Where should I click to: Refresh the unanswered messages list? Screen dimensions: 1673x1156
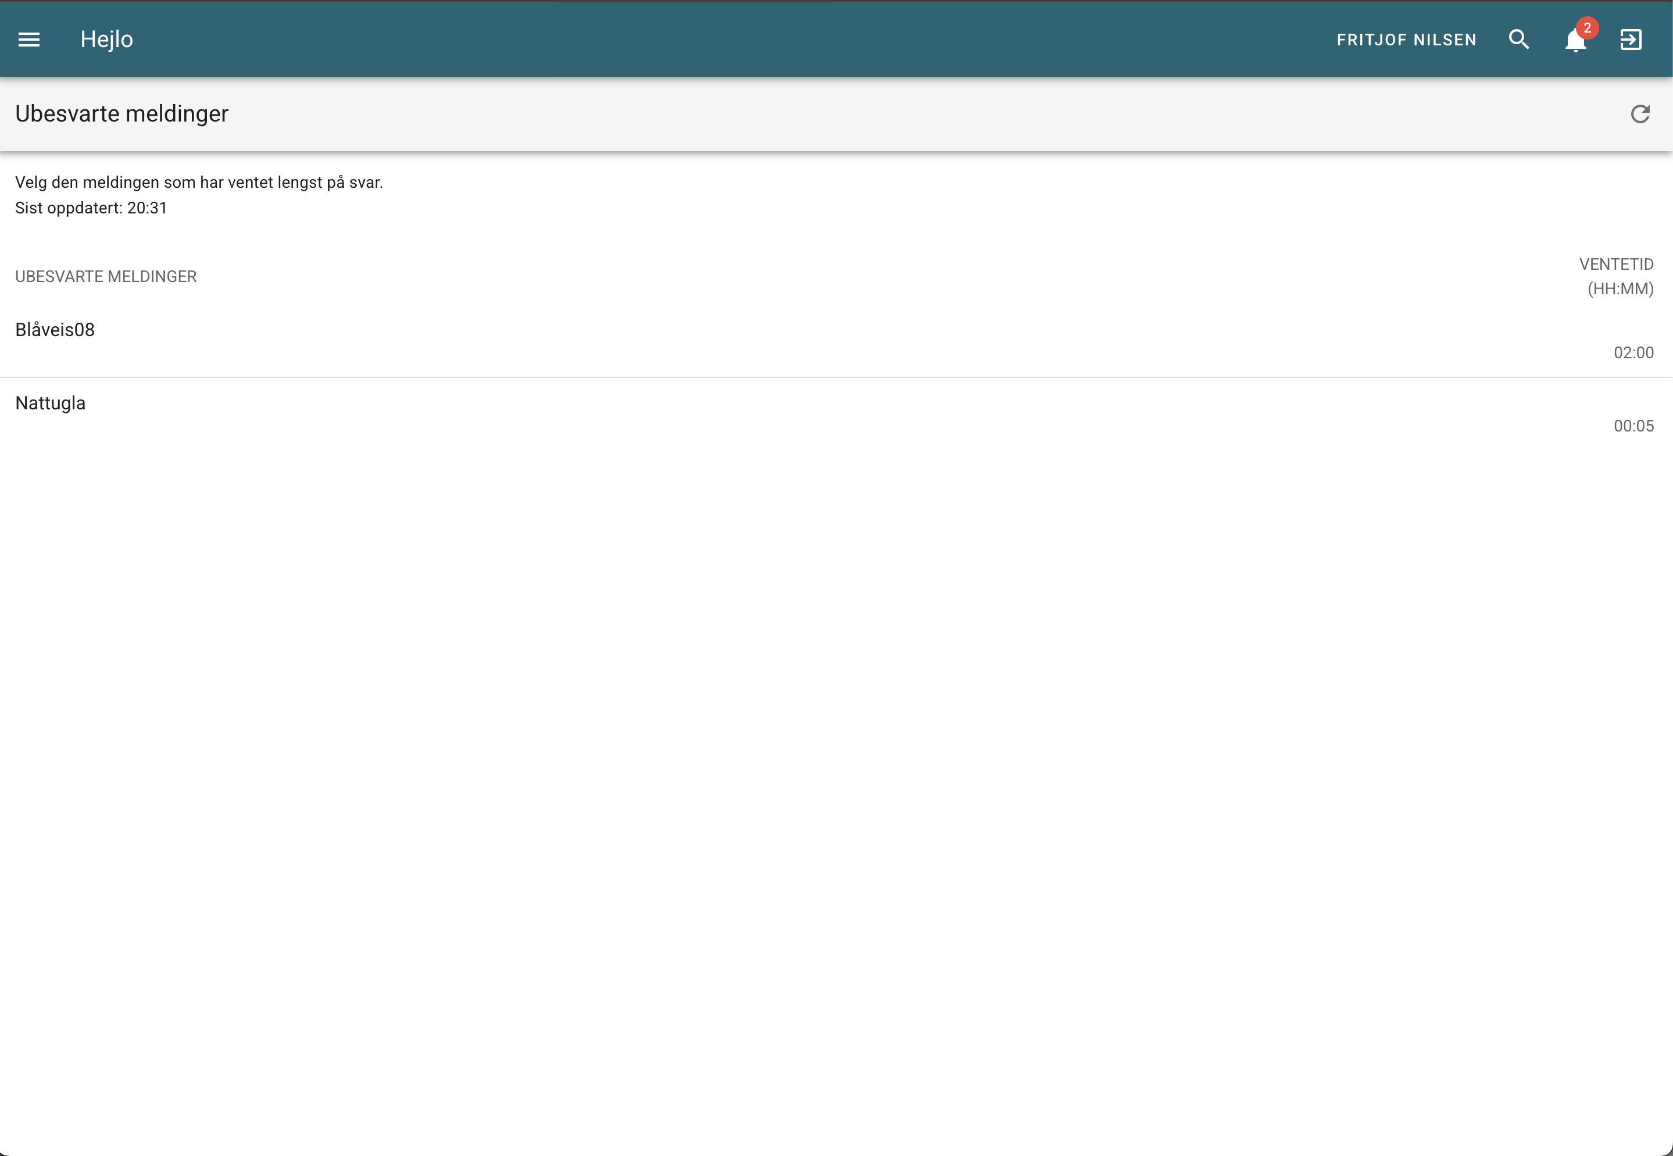coord(1640,114)
